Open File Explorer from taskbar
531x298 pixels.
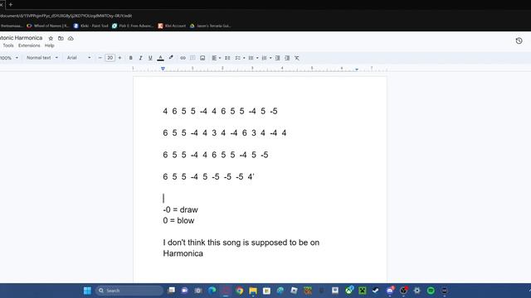(253, 291)
